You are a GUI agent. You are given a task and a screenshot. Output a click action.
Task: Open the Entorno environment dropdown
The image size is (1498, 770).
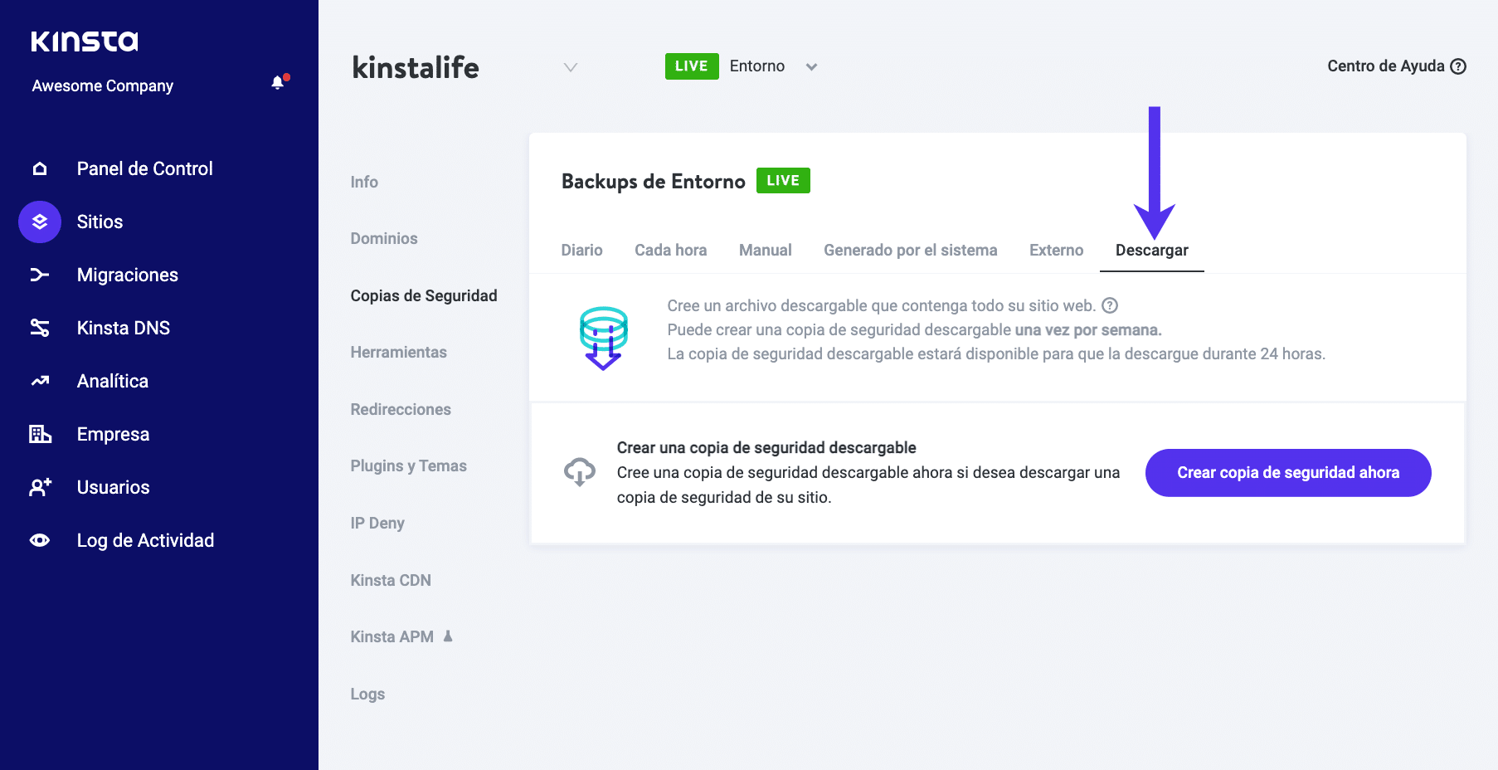[811, 67]
